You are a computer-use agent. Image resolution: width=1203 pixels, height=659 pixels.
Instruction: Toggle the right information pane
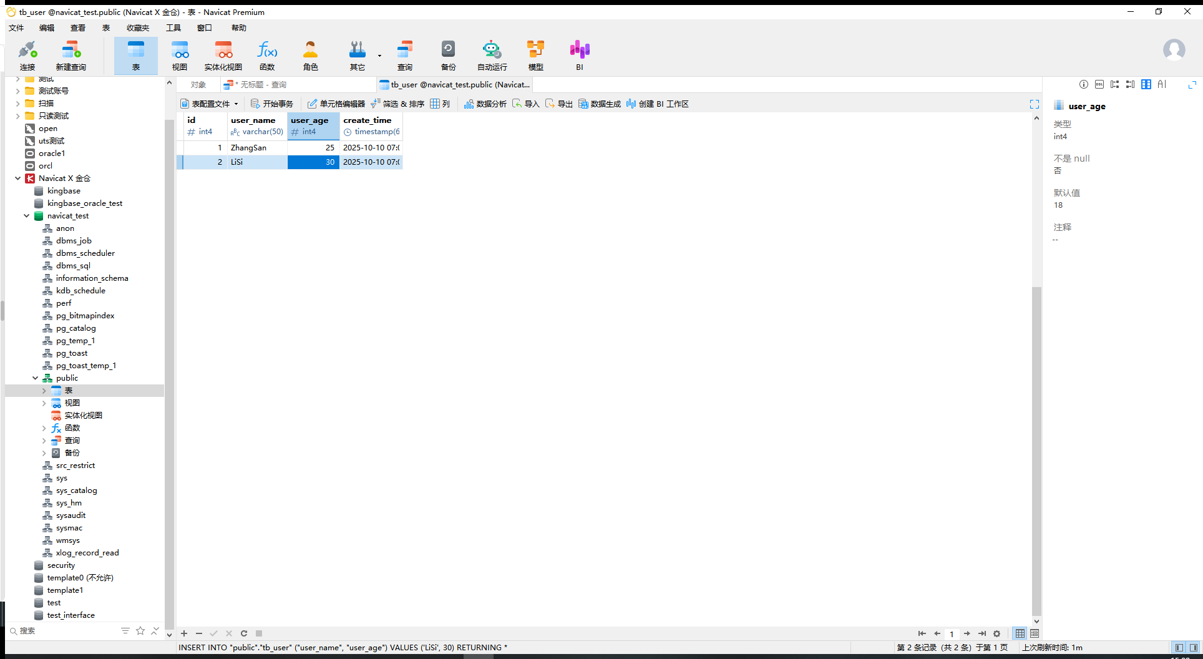tap(1193, 648)
